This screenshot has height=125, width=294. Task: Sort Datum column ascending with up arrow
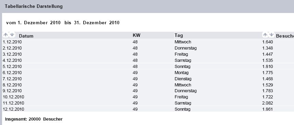[x=5, y=35]
